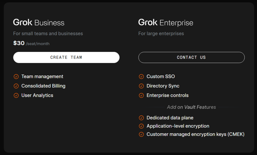Click the User Analytics checkmark icon
Screen dimensions: 257x155
(x=16, y=95)
